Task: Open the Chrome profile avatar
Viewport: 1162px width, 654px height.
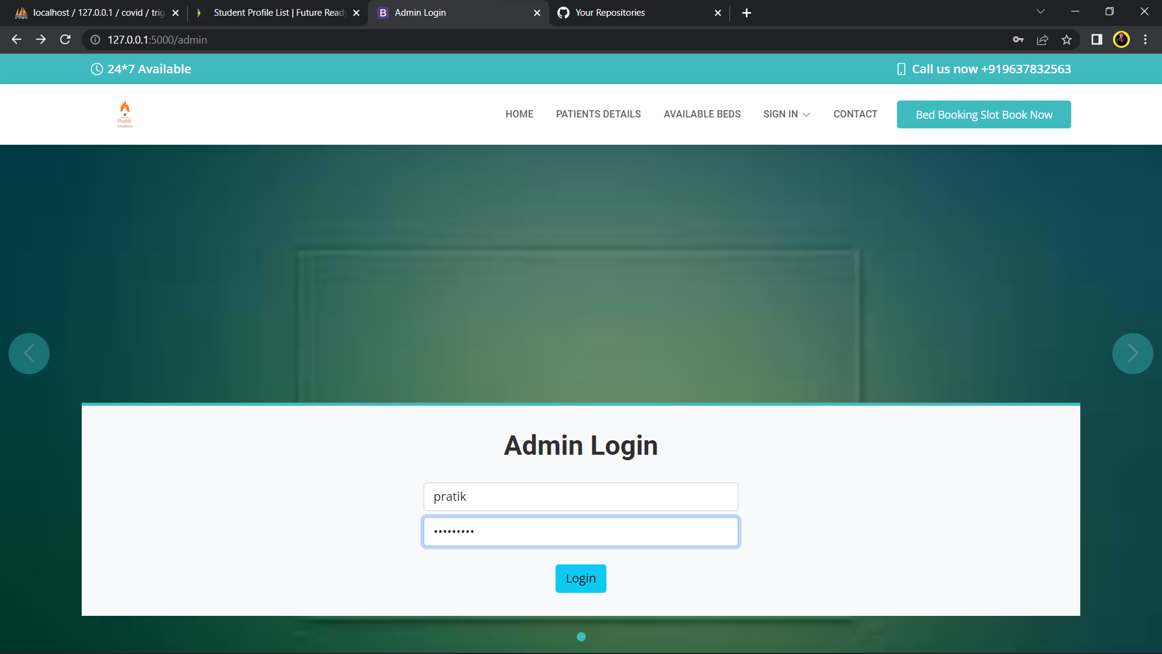Action: coord(1121,39)
